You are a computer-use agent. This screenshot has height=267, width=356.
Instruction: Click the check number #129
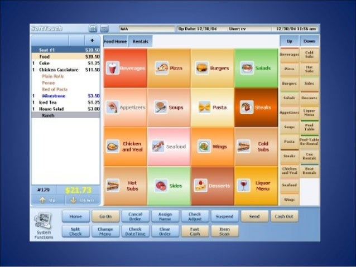point(44,190)
